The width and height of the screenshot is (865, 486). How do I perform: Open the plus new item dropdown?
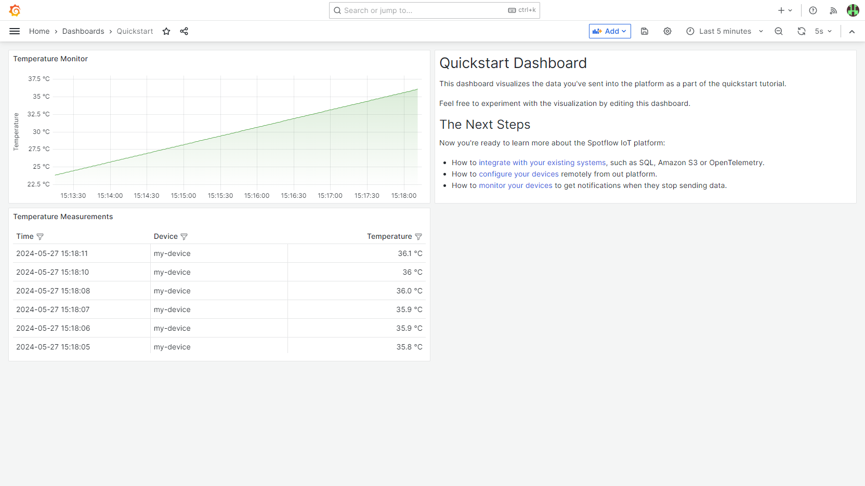[x=785, y=10]
